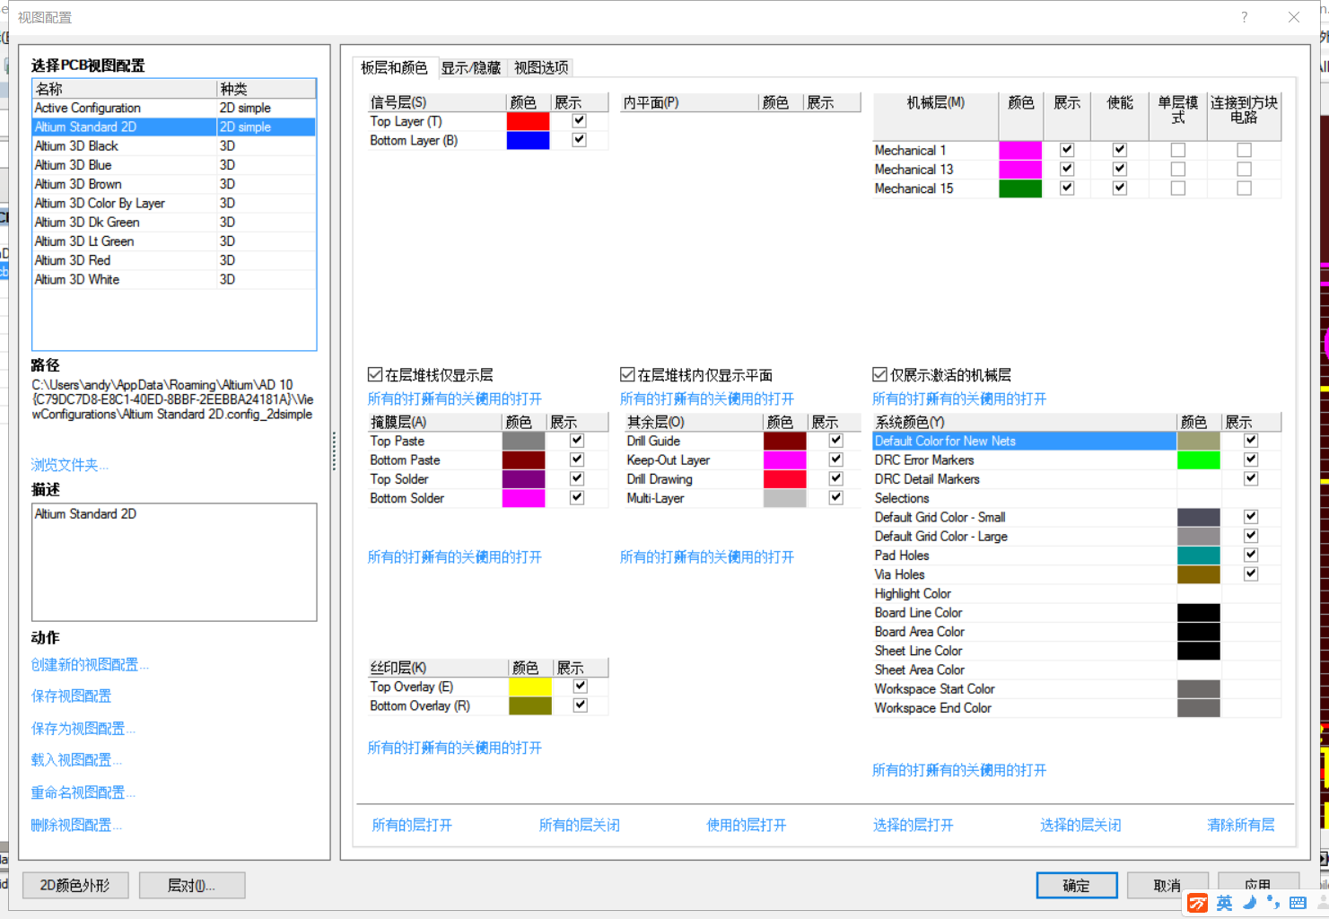Click 使用的层打开 link

(x=746, y=825)
